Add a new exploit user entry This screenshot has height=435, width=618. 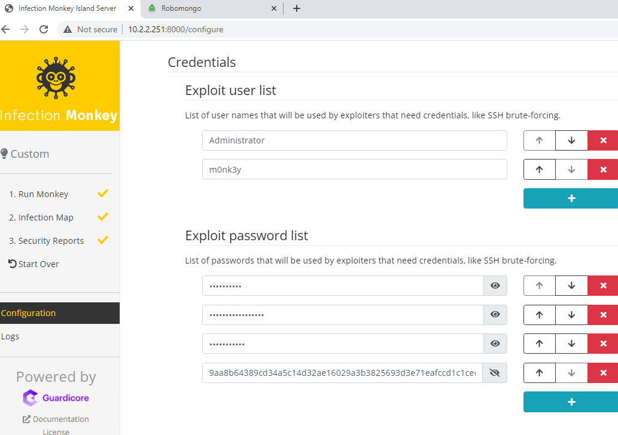click(571, 198)
